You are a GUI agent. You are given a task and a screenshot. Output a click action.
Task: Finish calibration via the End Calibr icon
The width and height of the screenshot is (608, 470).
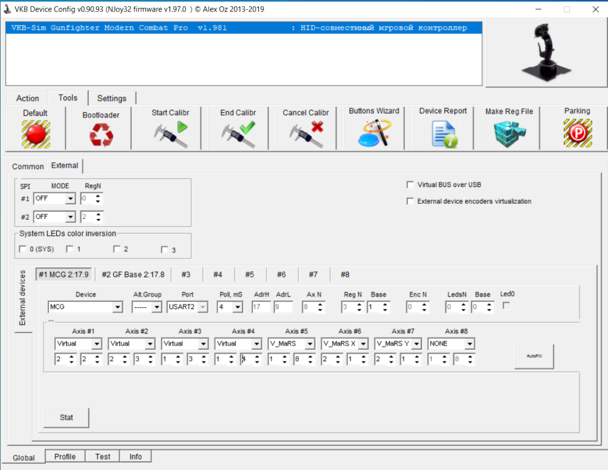[x=238, y=134]
